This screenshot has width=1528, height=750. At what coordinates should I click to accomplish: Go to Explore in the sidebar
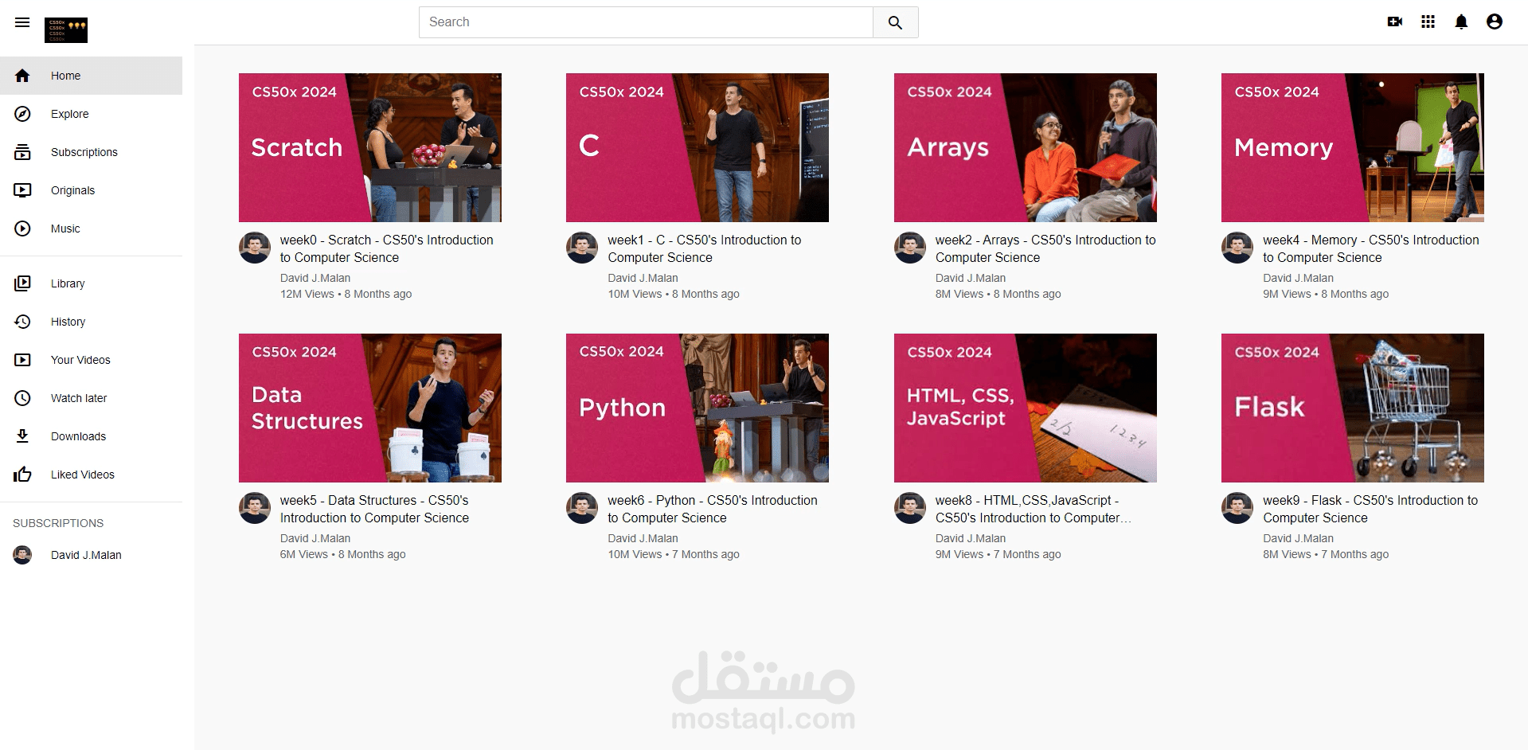(91, 114)
